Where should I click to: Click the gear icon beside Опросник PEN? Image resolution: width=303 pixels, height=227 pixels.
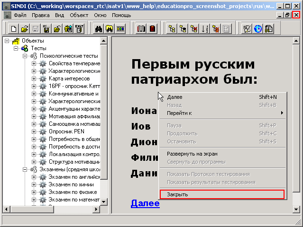point(43,131)
